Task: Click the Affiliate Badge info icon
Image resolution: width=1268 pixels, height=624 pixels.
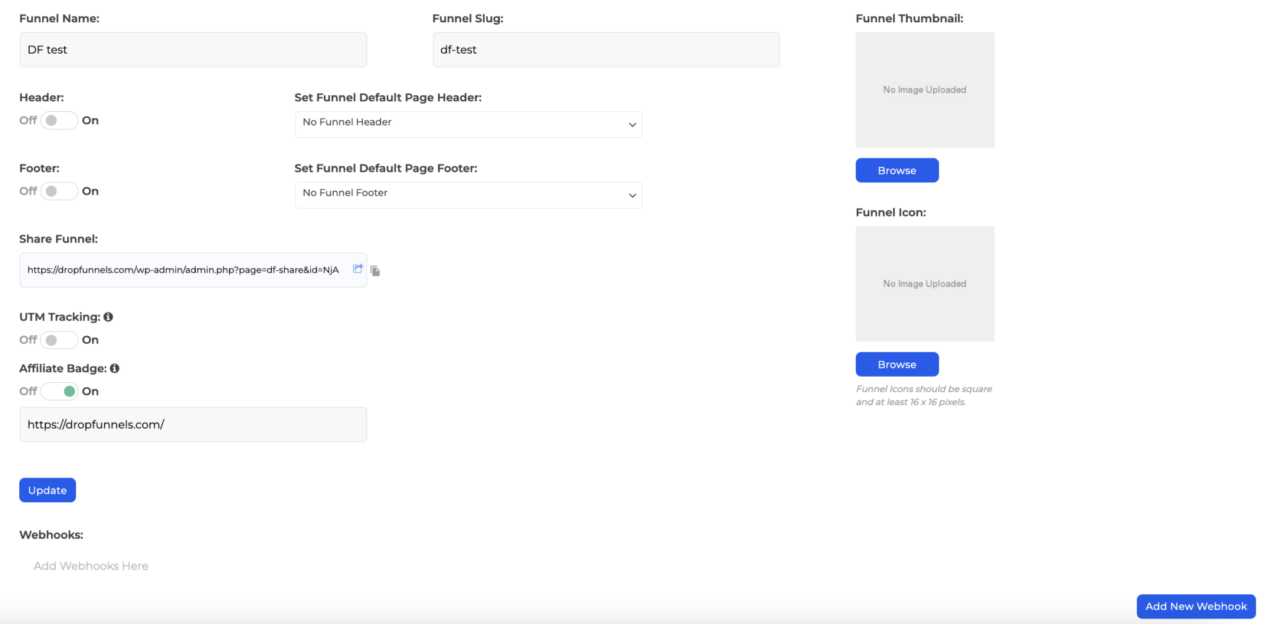Action: [116, 368]
